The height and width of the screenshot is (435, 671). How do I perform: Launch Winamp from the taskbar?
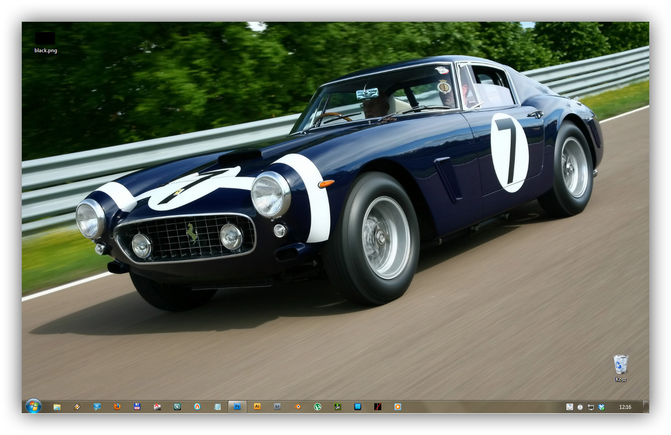77,407
